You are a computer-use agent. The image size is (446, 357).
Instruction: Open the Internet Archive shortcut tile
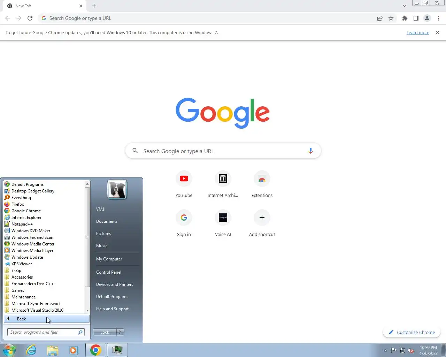click(223, 184)
